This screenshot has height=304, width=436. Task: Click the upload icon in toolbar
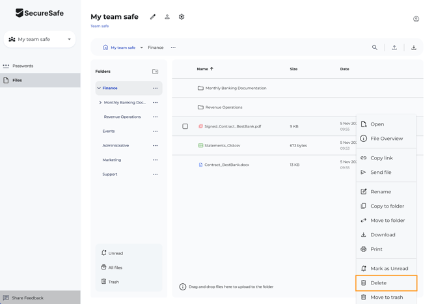coord(394,48)
